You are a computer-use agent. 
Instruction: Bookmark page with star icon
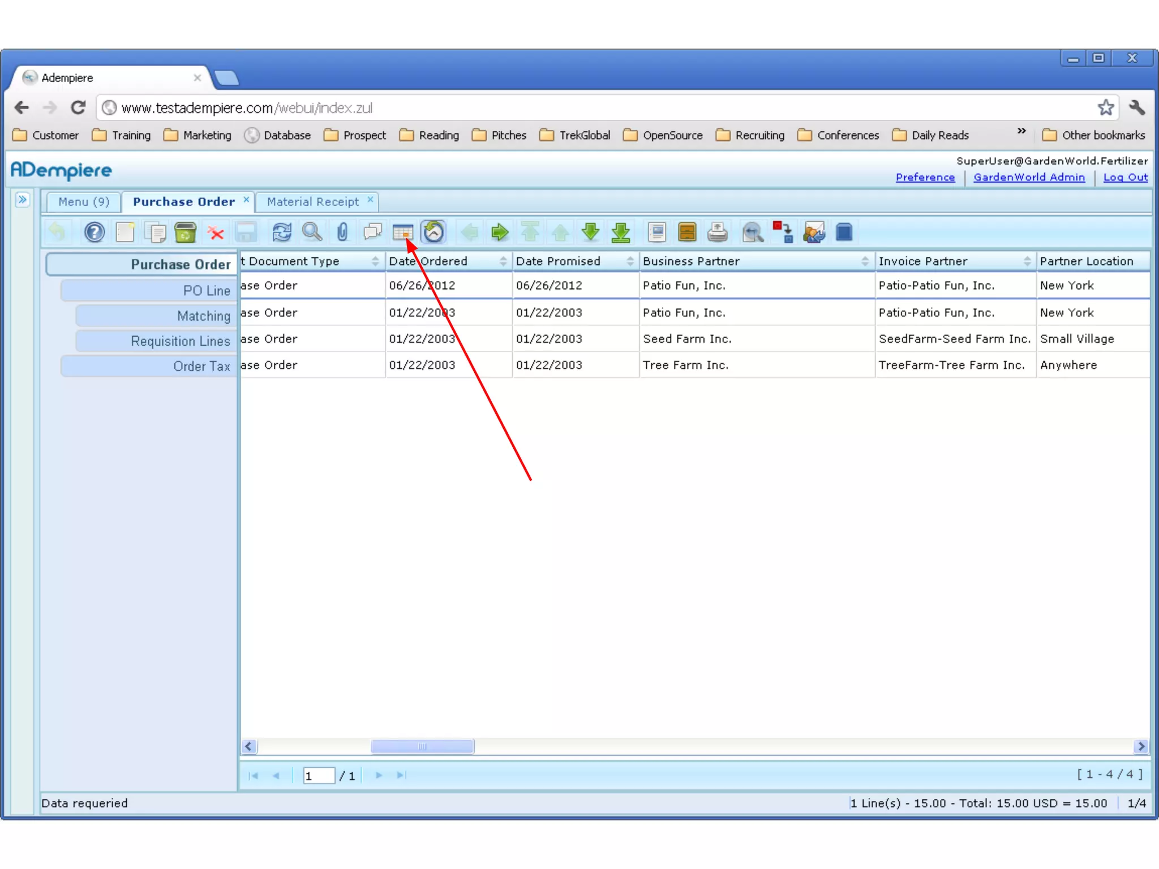(1105, 107)
